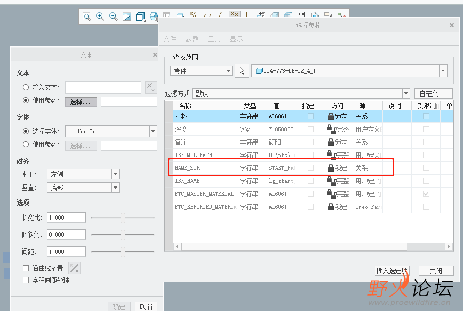Click the 关闭 button
Screen dimensions: 463x311
click(436, 271)
